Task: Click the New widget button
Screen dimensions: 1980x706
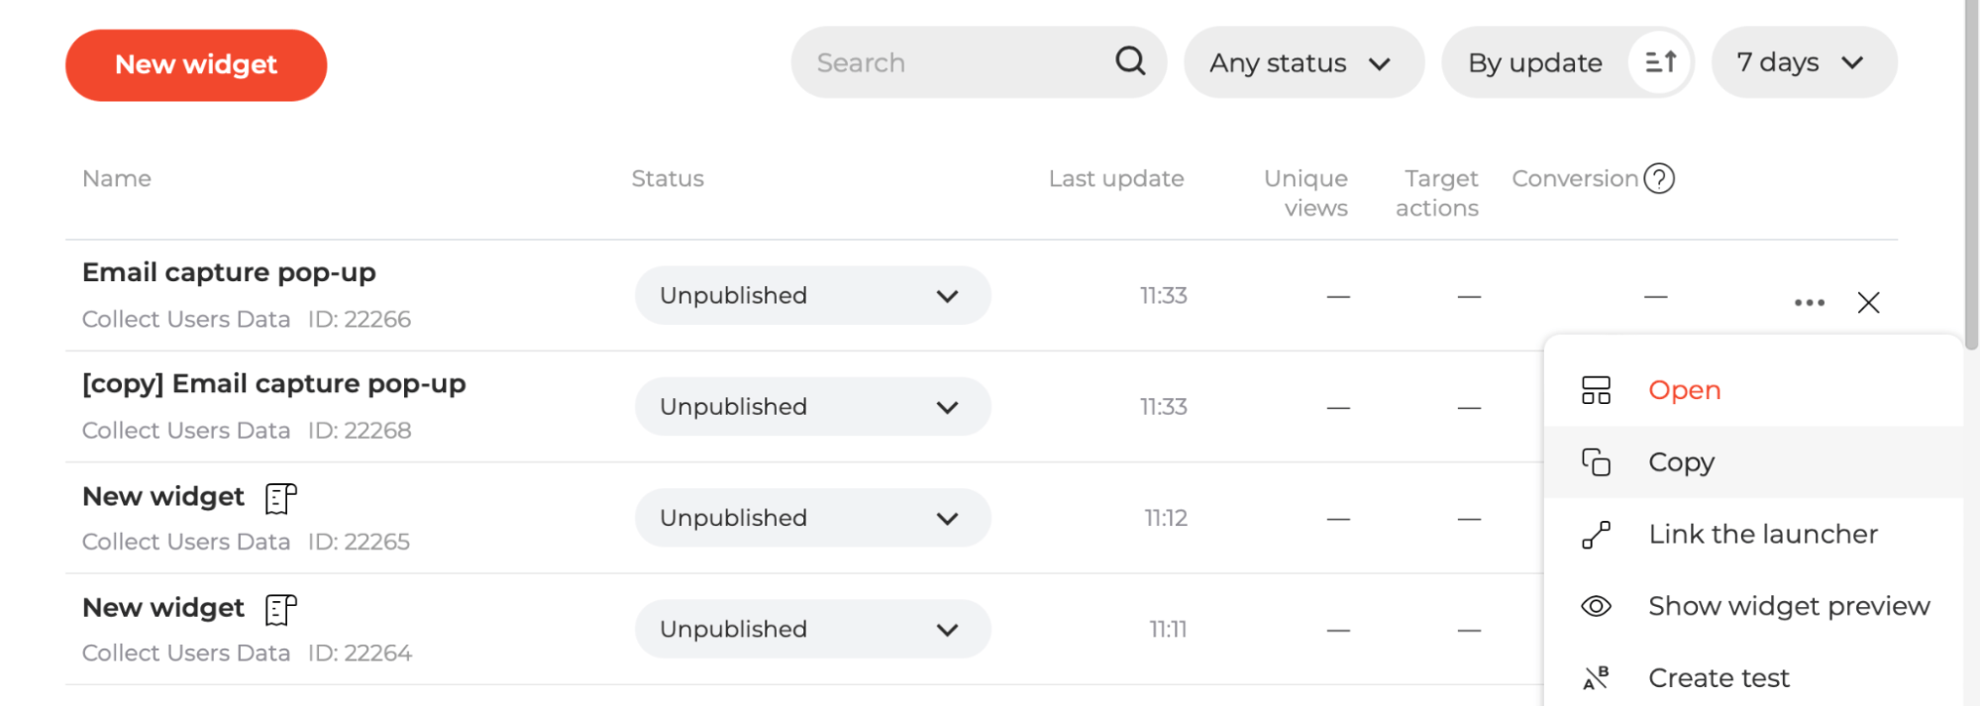Action: coord(196,65)
